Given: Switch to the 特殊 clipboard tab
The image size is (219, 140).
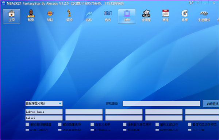Looking at the screenshot, I should tap(127, 16).
